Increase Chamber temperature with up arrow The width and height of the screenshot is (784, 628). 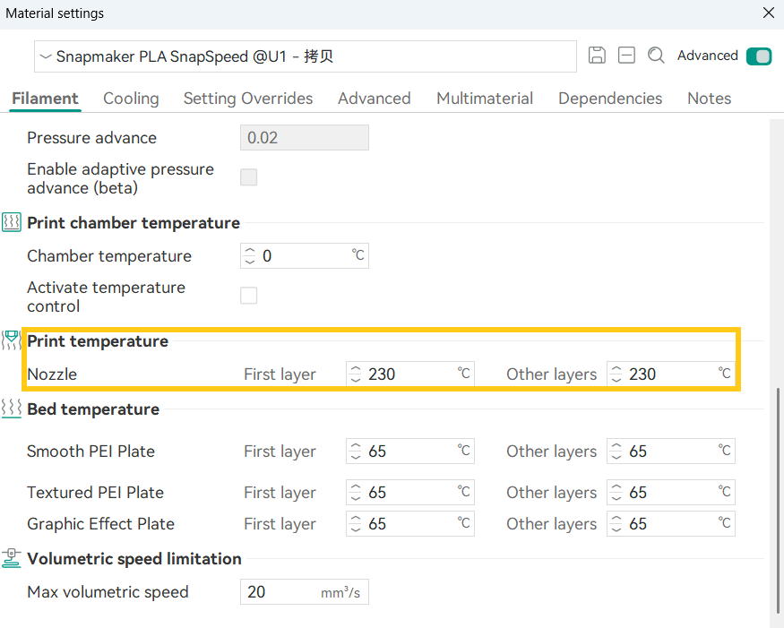click(250, 251)
